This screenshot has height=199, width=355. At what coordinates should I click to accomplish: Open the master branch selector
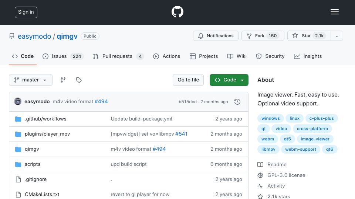(x=31, y=80)
